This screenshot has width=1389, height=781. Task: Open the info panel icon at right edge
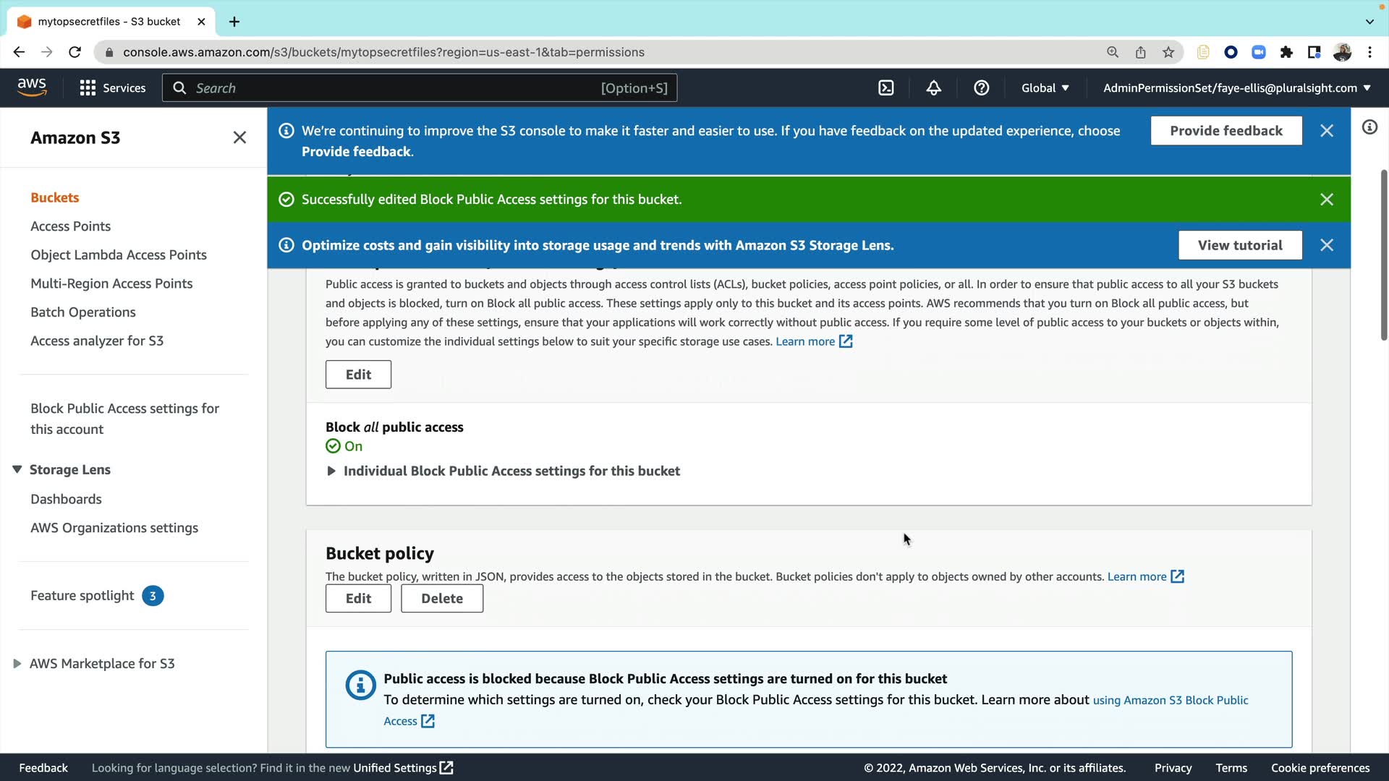pos(1369,127)
